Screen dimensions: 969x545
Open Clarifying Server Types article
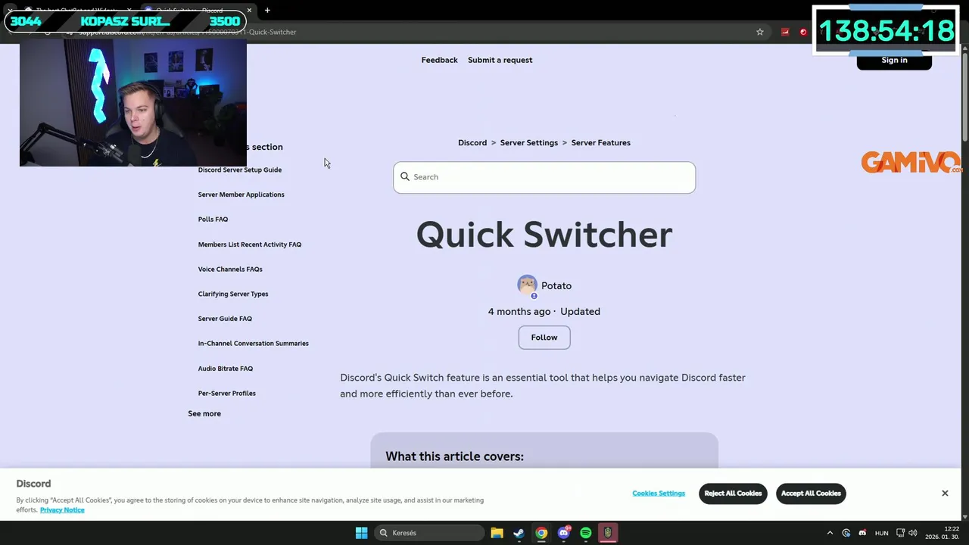[x=233, y=294]
